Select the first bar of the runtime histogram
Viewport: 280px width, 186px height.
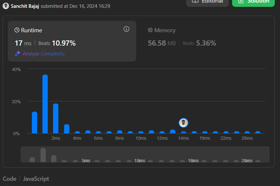[x=35, y=122]
